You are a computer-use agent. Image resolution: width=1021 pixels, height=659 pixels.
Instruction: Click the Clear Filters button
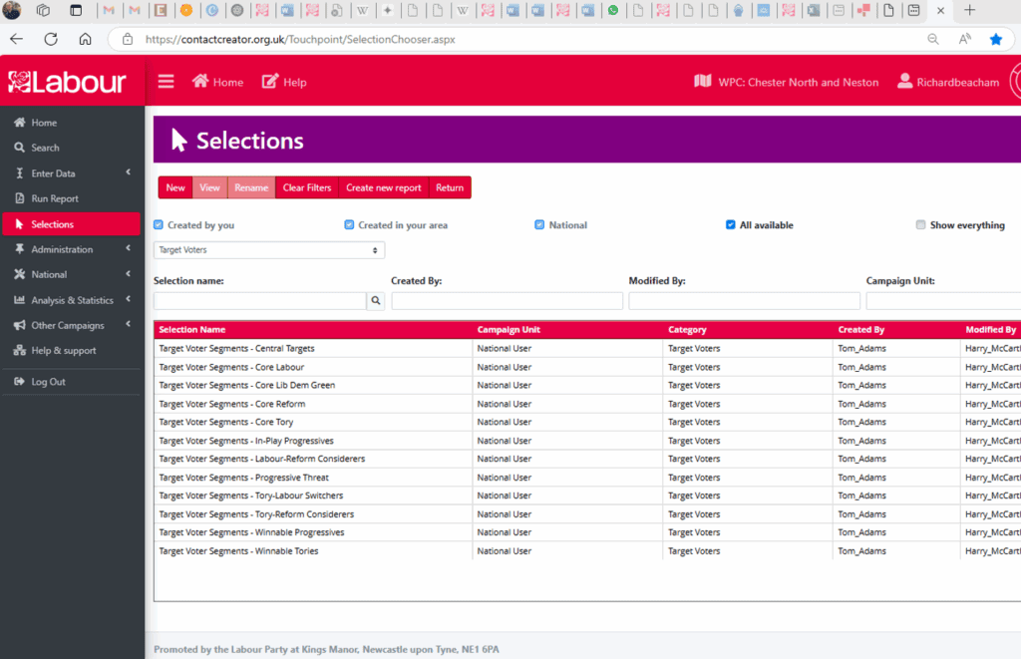306,187
